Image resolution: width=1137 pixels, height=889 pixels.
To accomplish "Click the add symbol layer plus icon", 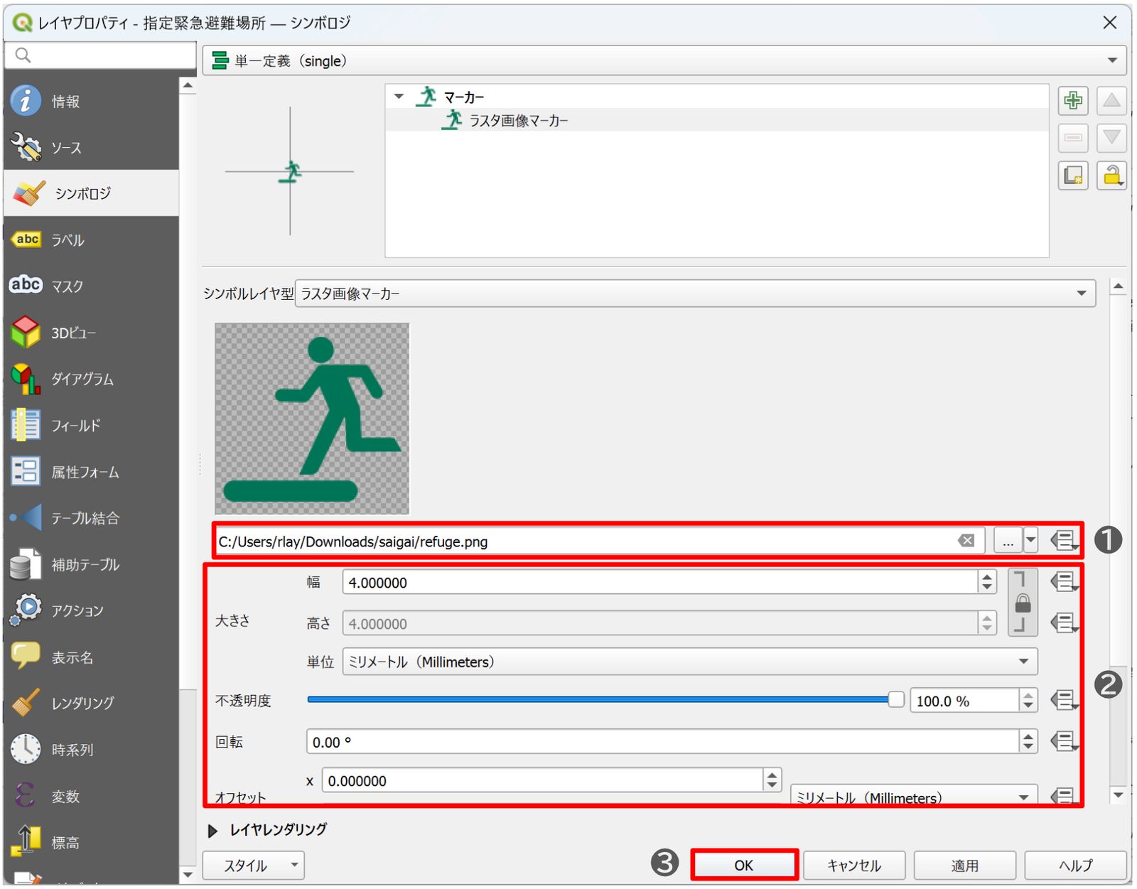I will [x=1073, y=100].
